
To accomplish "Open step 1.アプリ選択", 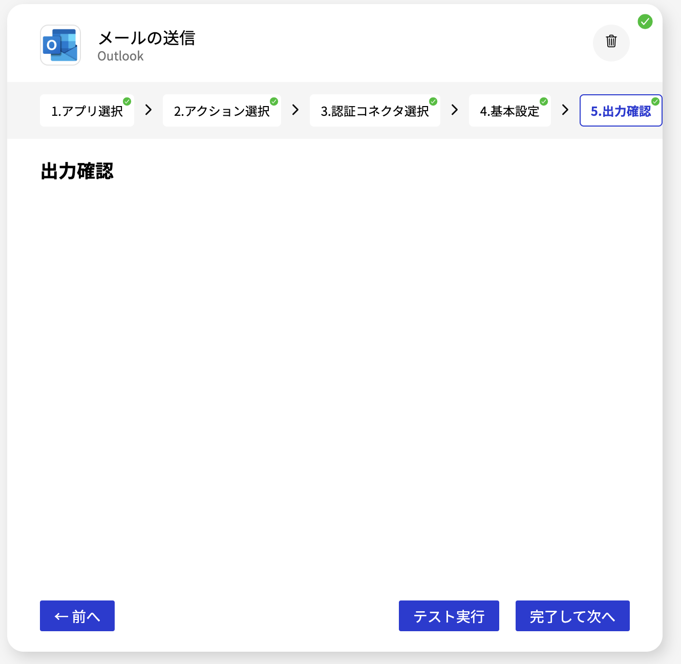I will click(x=87, y=111).
